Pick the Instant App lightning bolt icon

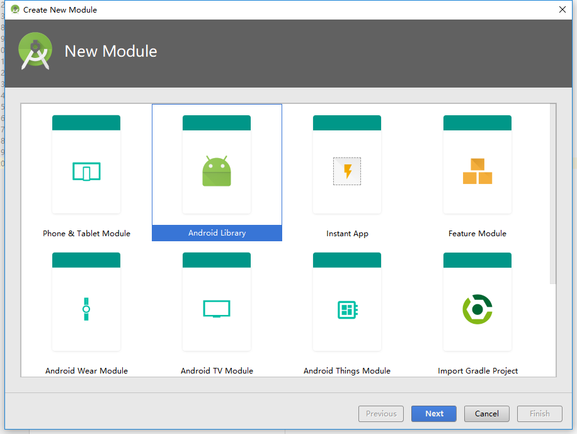(347, 171)
